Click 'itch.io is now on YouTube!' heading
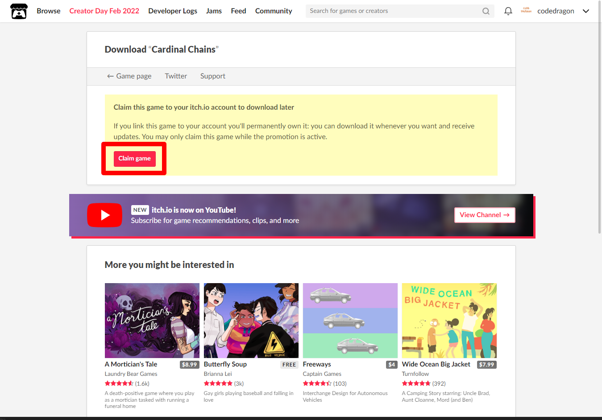This screenshot has width=602, height=420. coord(194,210)
